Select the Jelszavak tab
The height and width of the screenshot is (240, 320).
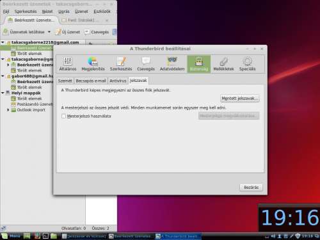138,81
